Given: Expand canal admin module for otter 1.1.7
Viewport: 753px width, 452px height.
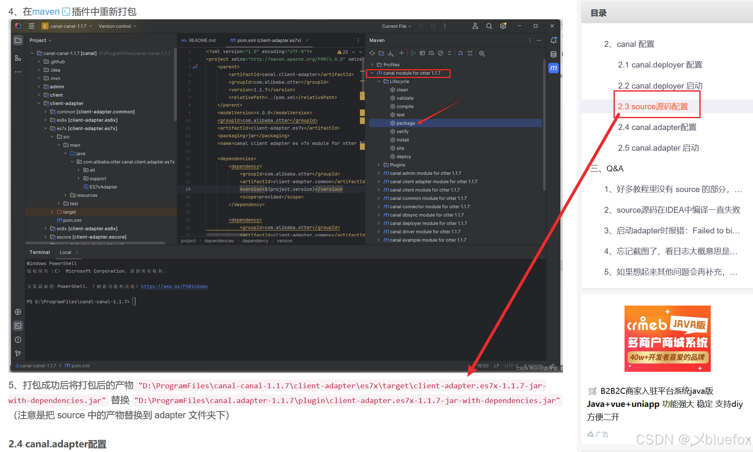Looking at the screenshot, I should pos(379,173).
